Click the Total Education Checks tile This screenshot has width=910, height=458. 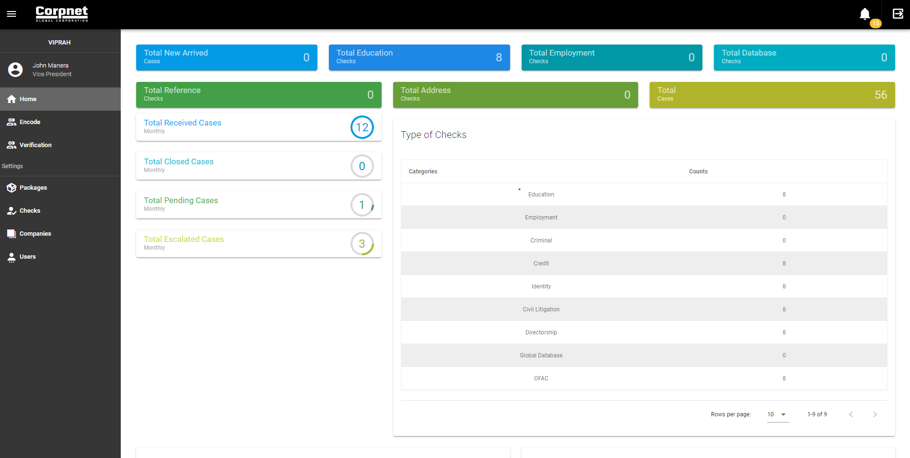tap(419, 57)
